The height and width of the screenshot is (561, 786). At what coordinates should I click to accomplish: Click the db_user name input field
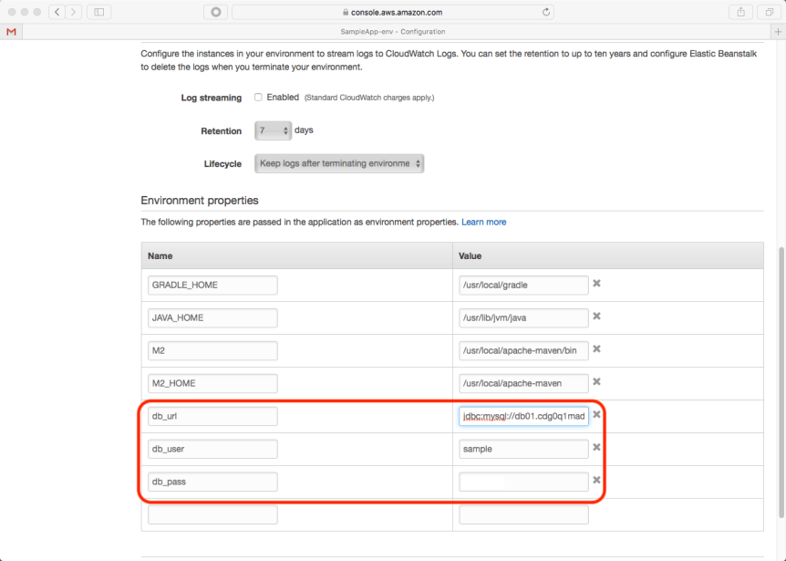tap(212, 449)
